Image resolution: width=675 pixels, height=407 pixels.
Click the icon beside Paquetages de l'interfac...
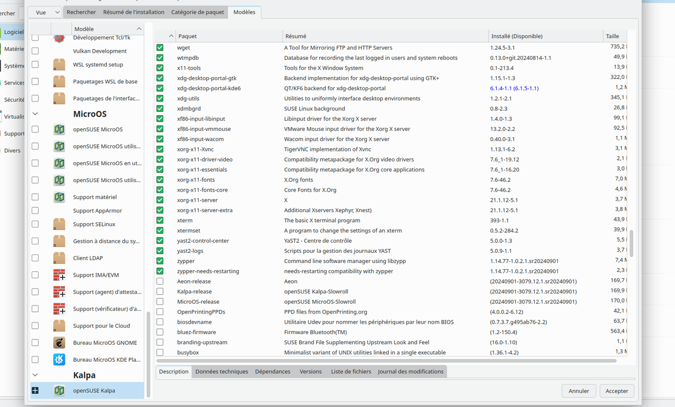(59, 98)
